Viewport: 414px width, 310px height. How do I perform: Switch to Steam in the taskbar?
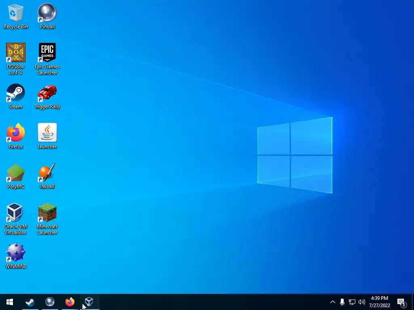tap(30, 302)
